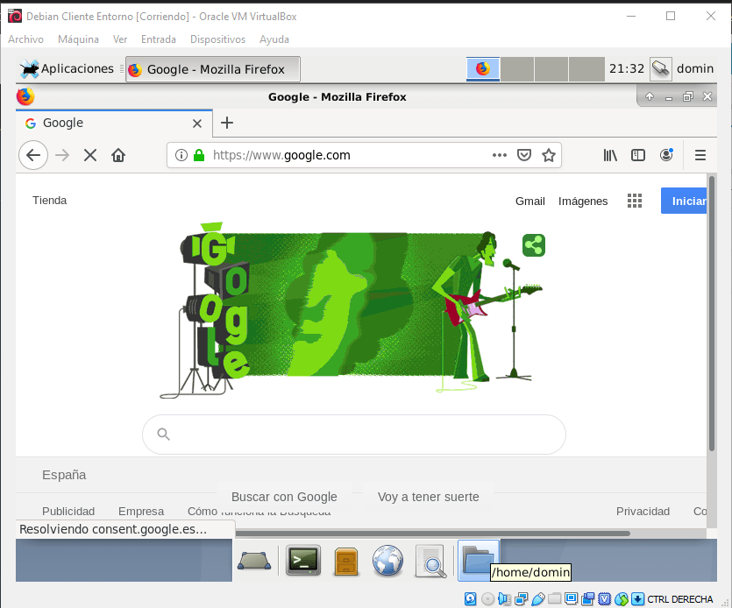
Task: Save page to Pocket icon
Action: click(x=524, y=155)
